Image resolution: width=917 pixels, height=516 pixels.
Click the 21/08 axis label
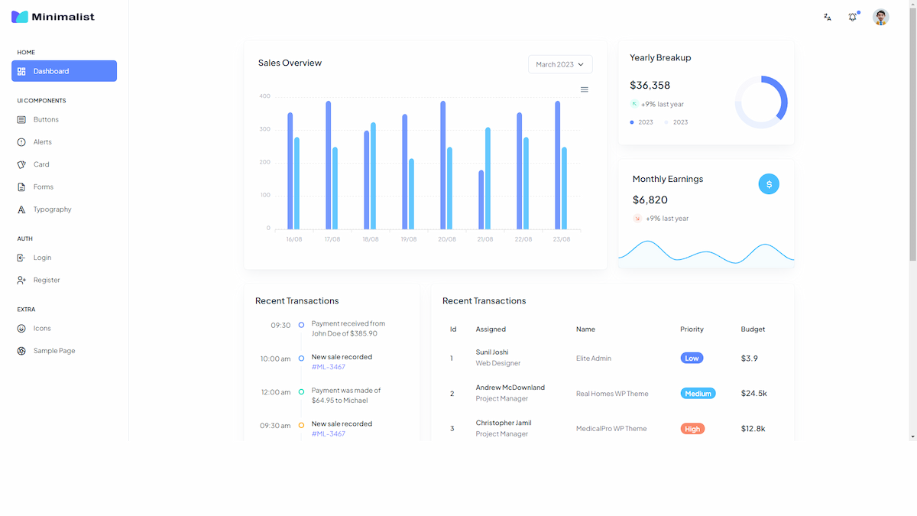tap(485, 239)
